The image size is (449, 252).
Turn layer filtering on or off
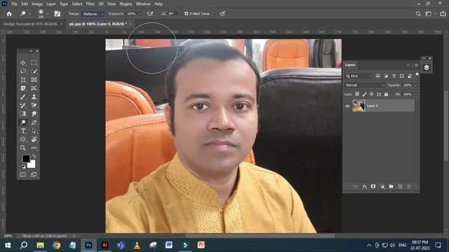click(417, 75)
